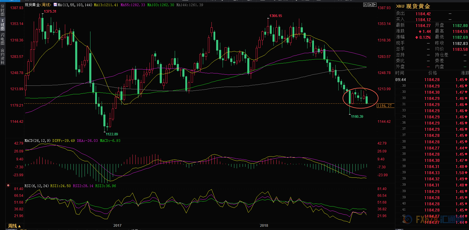Click the XAU 现货黄金 panel title
This screenshot has height=230, width=469.
pos(413,6)
